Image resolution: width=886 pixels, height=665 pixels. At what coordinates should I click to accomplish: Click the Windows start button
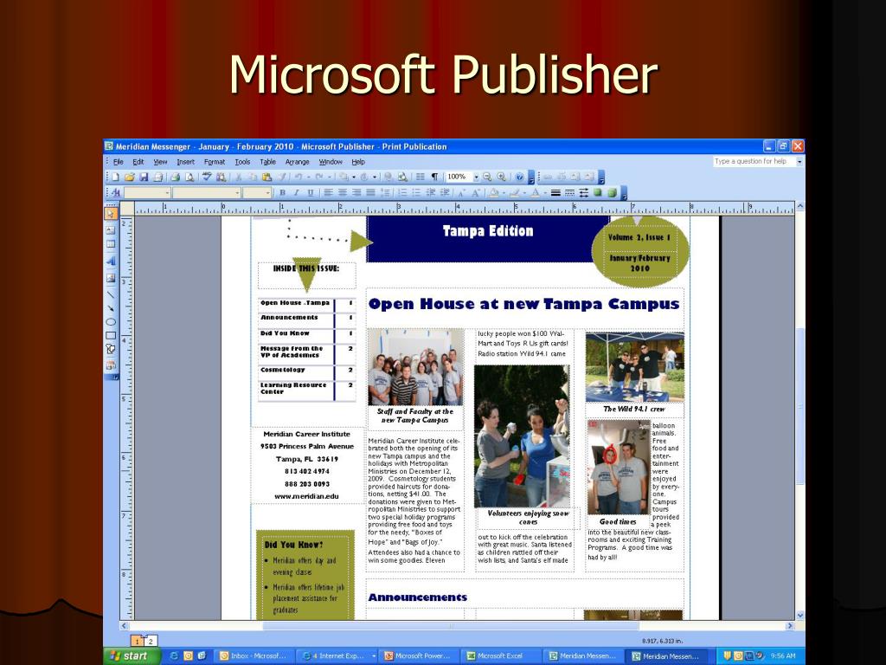(x=132, y=656)
